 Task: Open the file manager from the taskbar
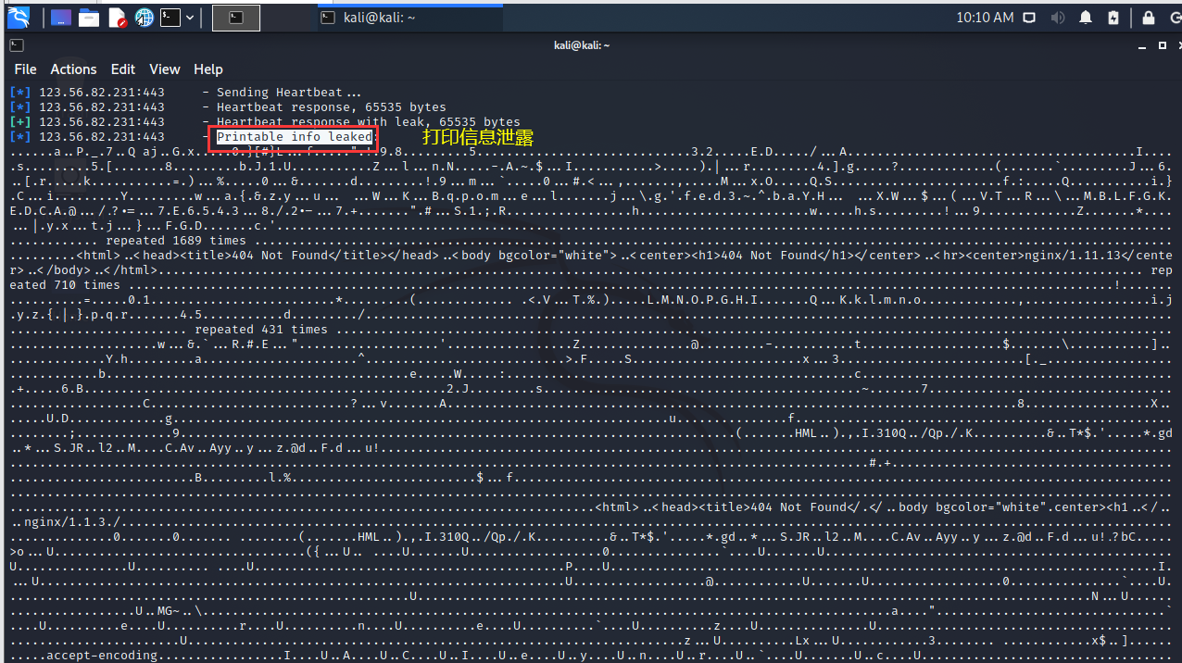click(88, 16)
